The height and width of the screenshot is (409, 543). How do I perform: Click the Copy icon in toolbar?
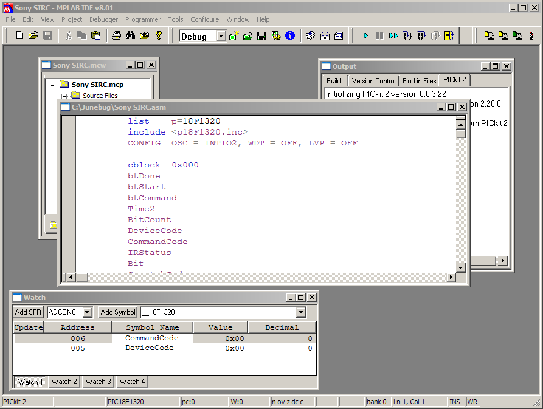click(x=81, y=35)
